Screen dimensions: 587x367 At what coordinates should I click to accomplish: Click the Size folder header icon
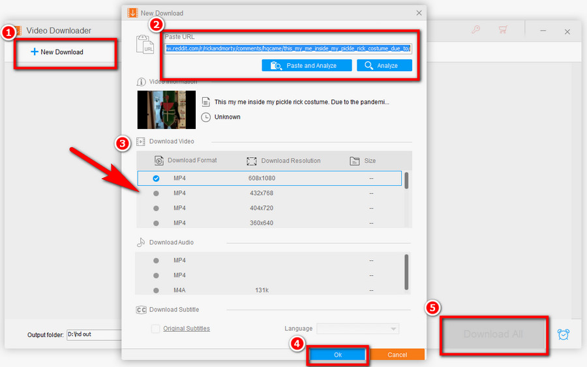pos(354,161)
